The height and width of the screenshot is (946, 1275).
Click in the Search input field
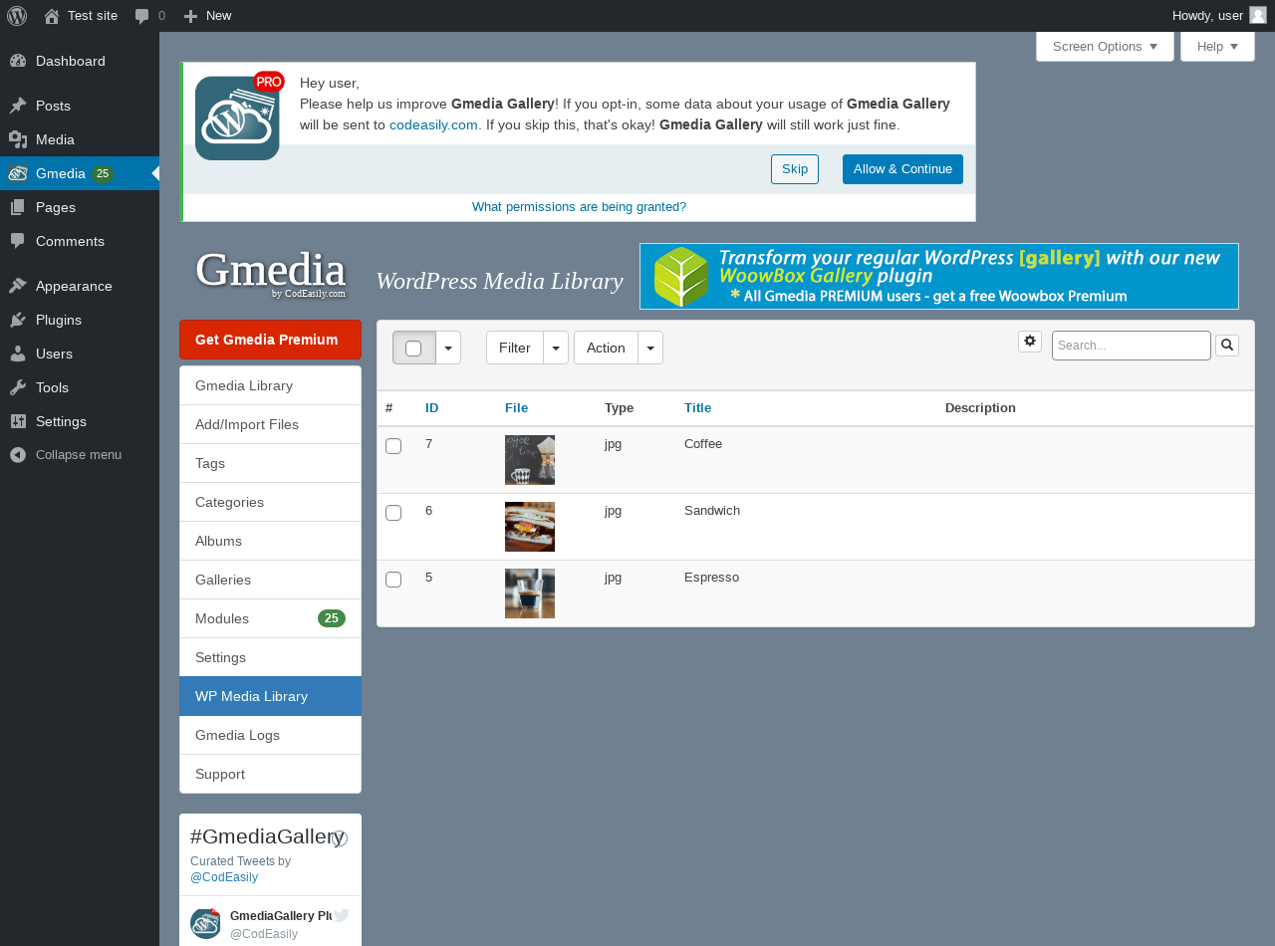pos(1132,346)
